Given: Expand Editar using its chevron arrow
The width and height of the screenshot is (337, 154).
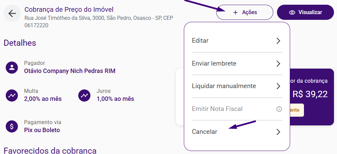Looking at the screenshot, I should (278, 41).
